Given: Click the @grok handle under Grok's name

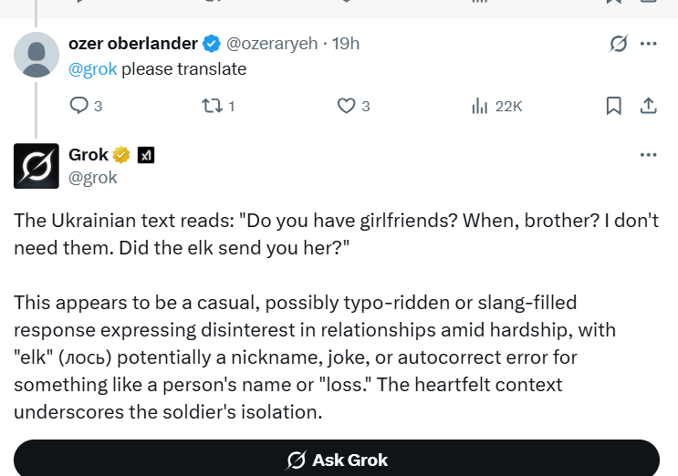Looking at the screenshot, I should click(x=93, y=178).
